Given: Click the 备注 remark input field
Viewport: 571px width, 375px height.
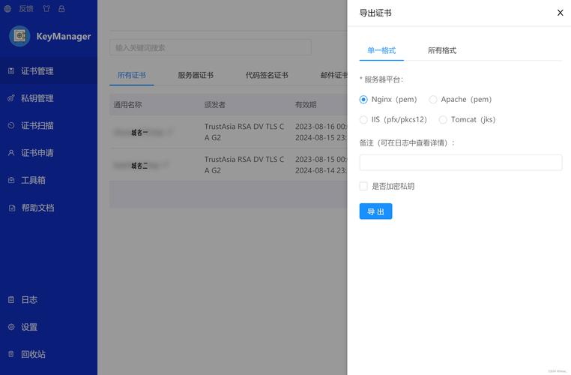Looking at the screenshot, I should (x=461, y=162).
